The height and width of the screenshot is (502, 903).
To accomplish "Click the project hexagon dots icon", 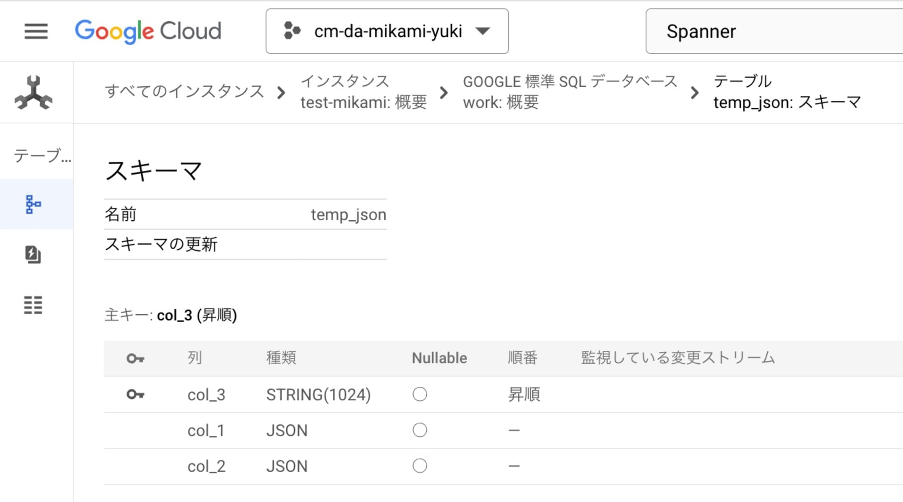I will pos(292,31).
